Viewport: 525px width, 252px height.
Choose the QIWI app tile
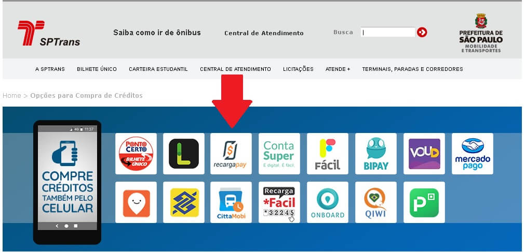[375, 202]
